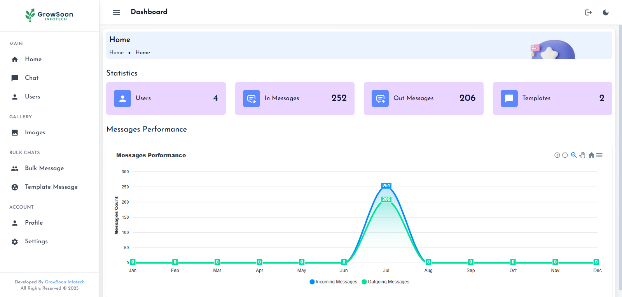Open the chart export menu
The image size is (622, 297).
point(599,155)
